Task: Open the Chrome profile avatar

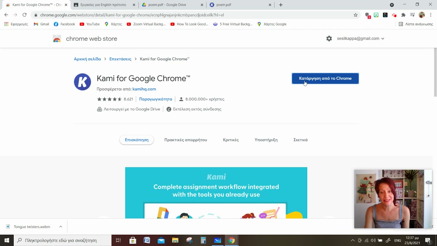Action: point(422,15)
